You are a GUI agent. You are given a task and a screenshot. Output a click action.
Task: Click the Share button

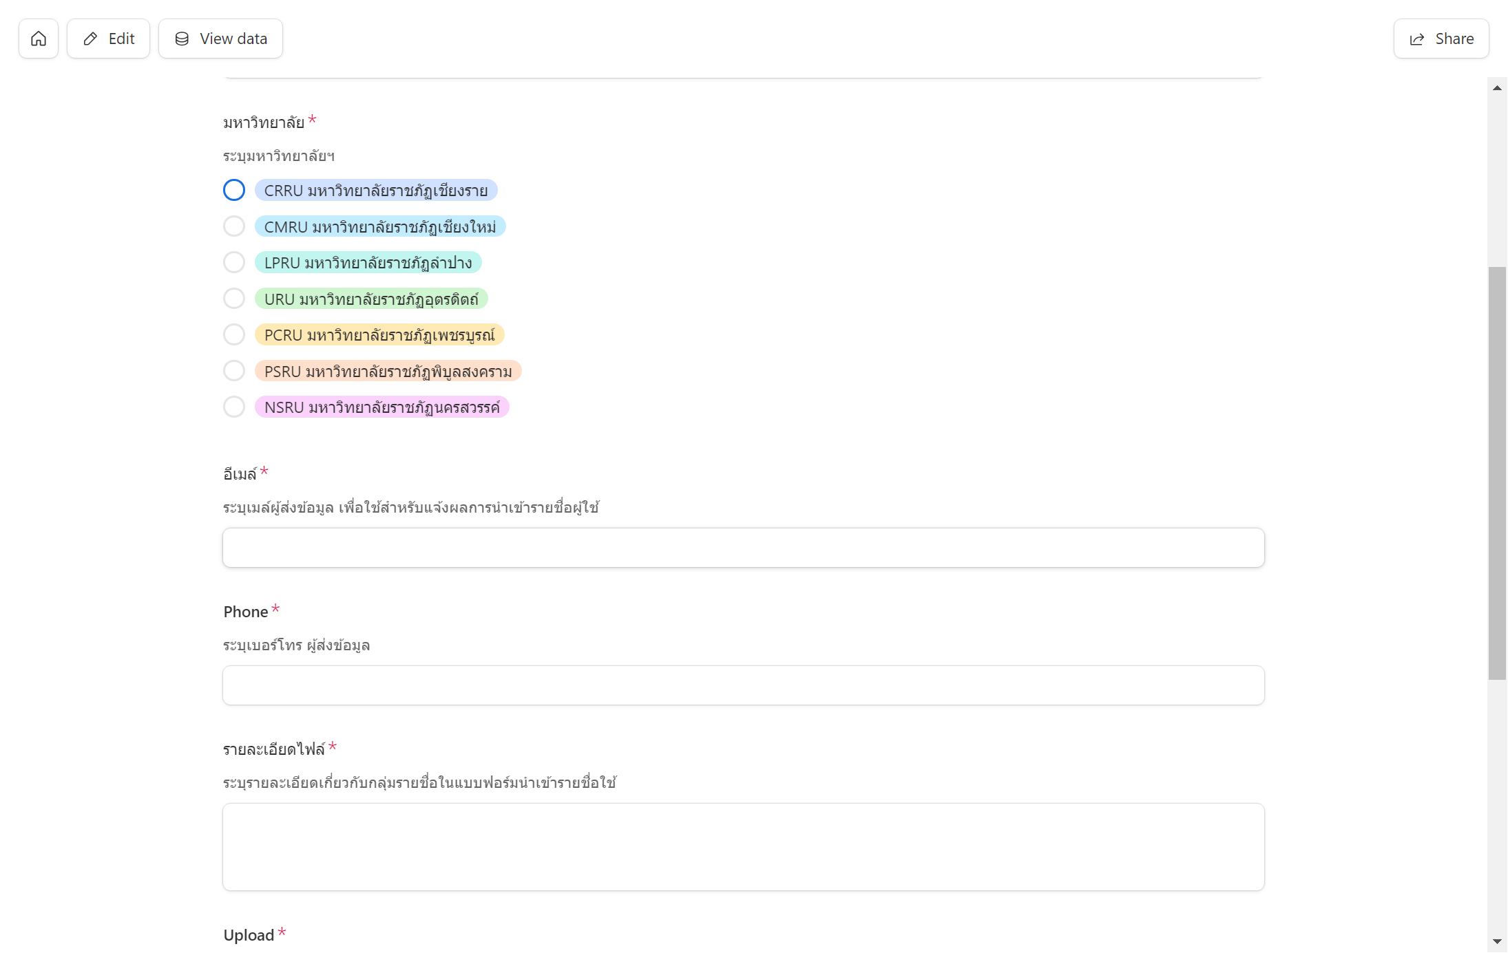pos(1441,39)
